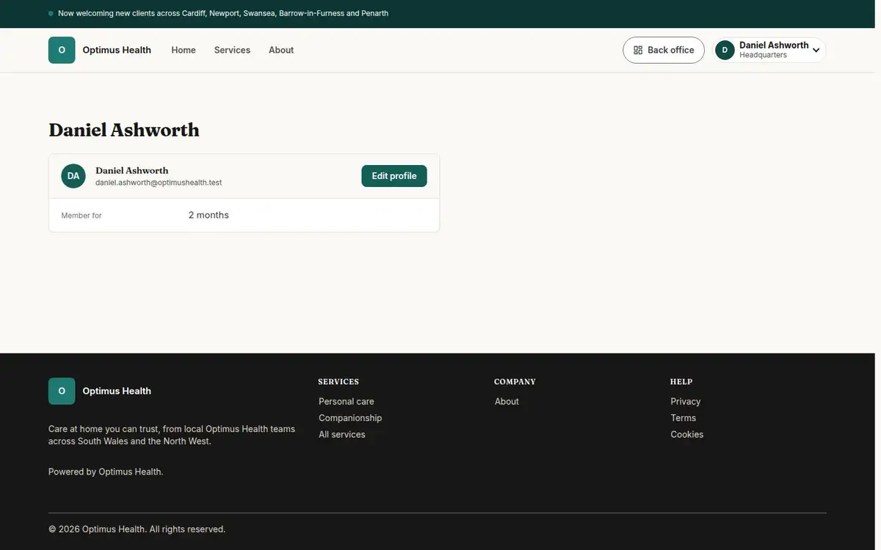The image size is (881, 550).
Task: Open the About nav item in header
Action: click(x=281, y=50)
